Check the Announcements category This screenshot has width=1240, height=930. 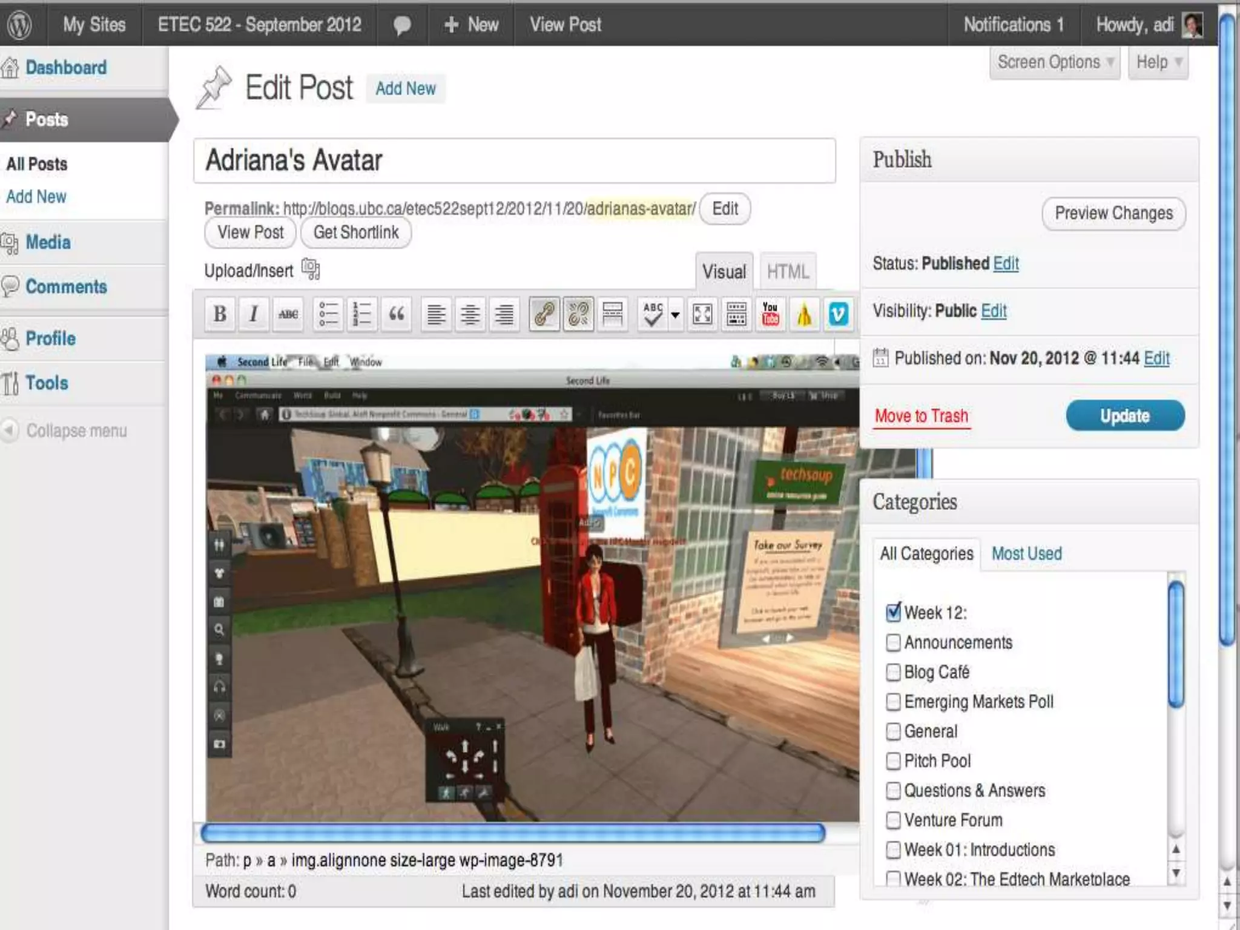click(x=893, y=642)
